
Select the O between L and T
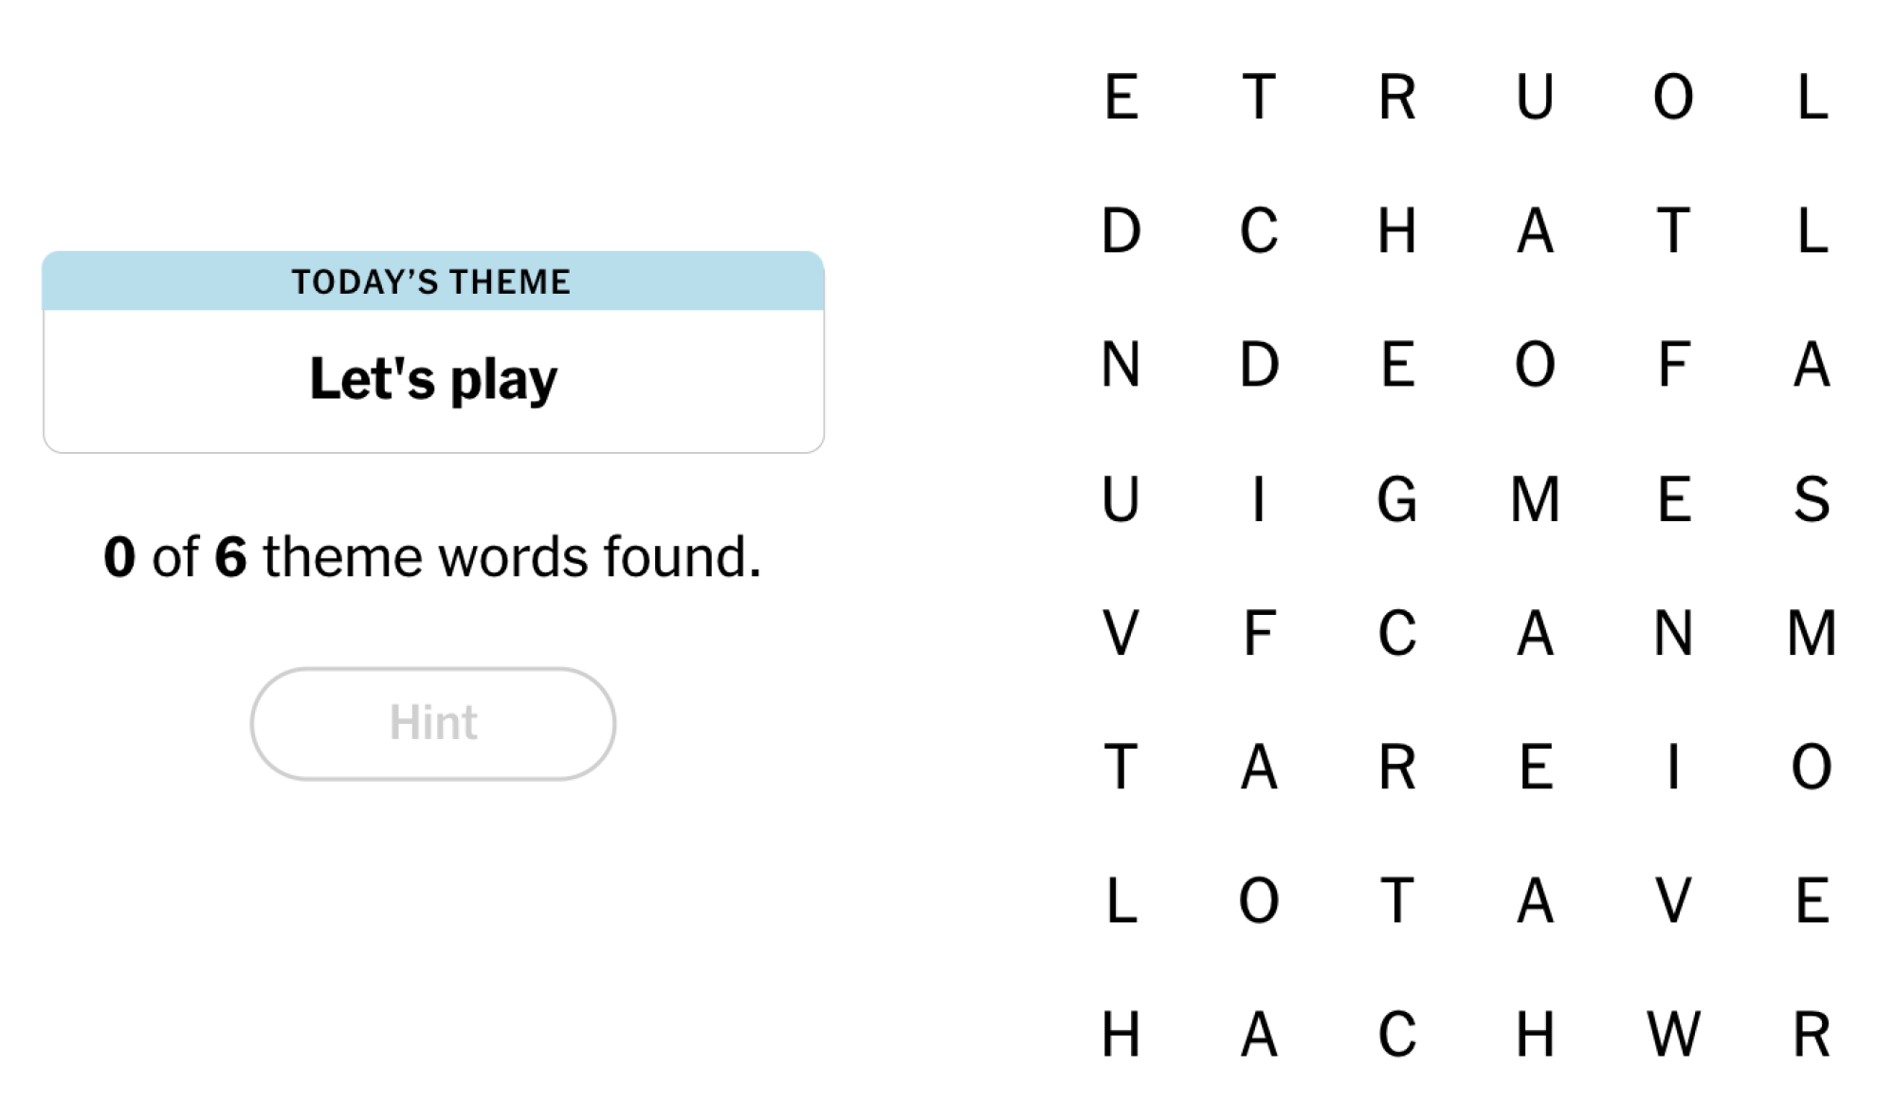1259,900
